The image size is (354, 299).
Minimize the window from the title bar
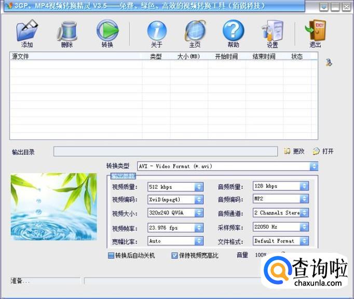point(335,7)
